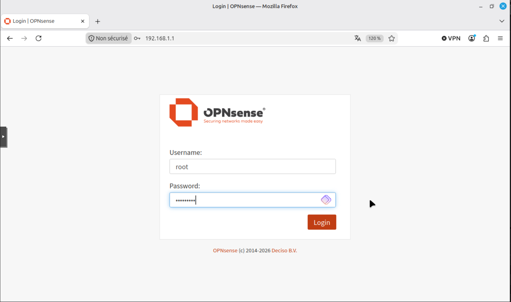Select the Login | OPNsense tab
Image resolution: width=511 pixels, height=302 pixels.
45,21
